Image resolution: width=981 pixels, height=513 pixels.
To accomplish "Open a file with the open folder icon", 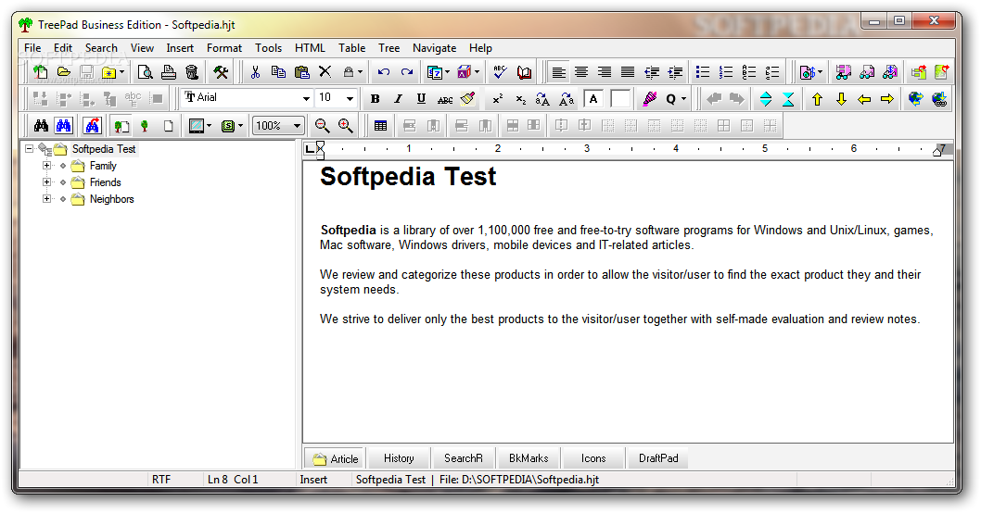I will pos(64,72).
